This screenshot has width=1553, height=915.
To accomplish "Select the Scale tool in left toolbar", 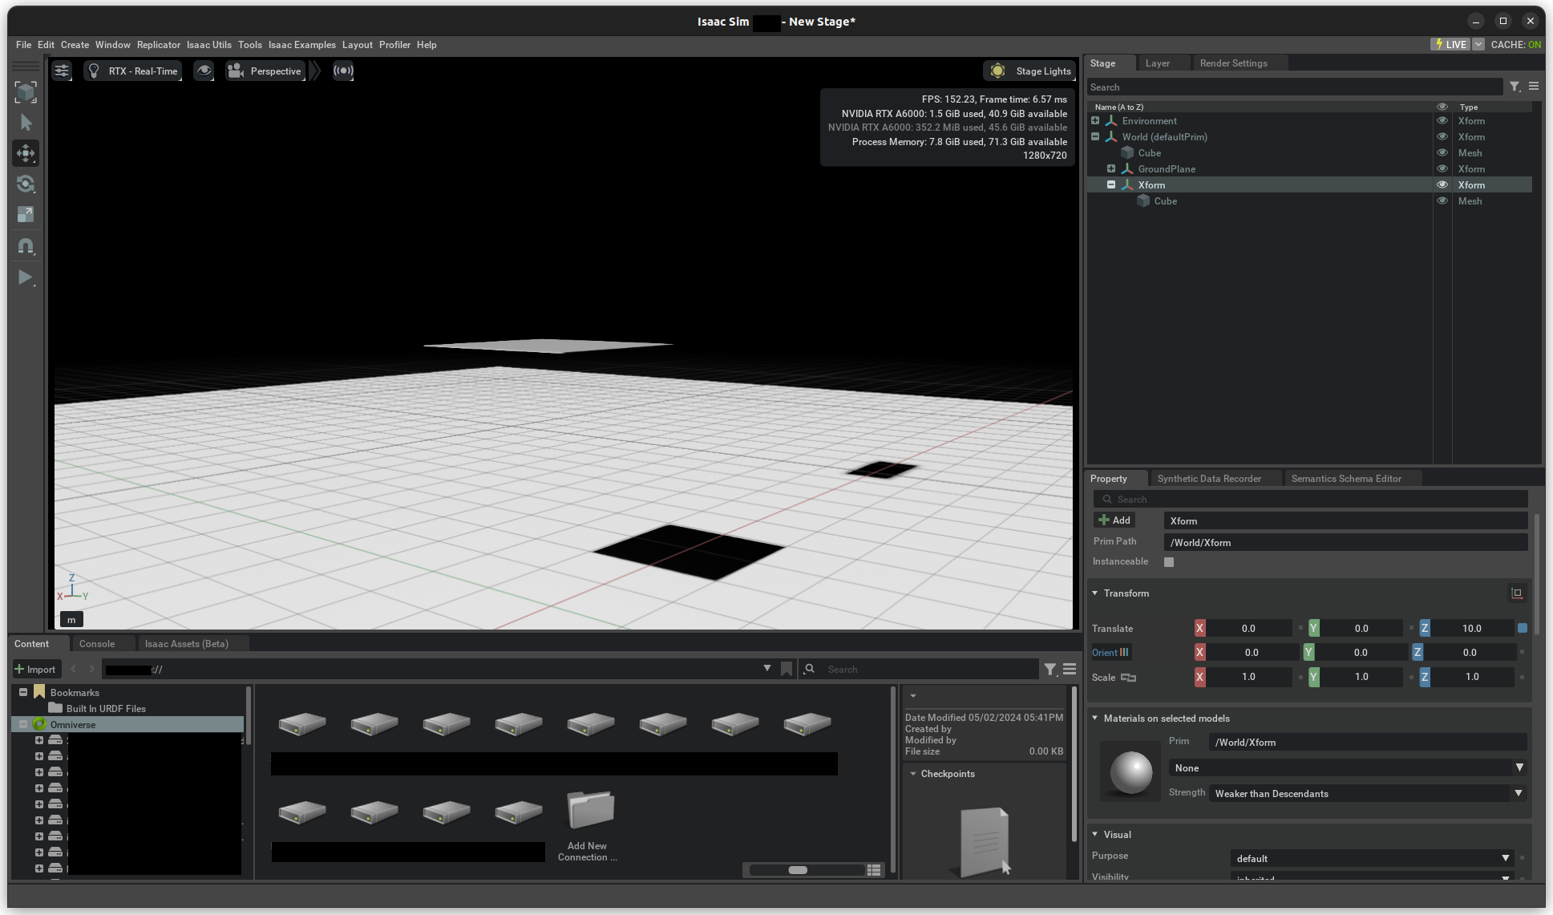I will tap(26, 214).
